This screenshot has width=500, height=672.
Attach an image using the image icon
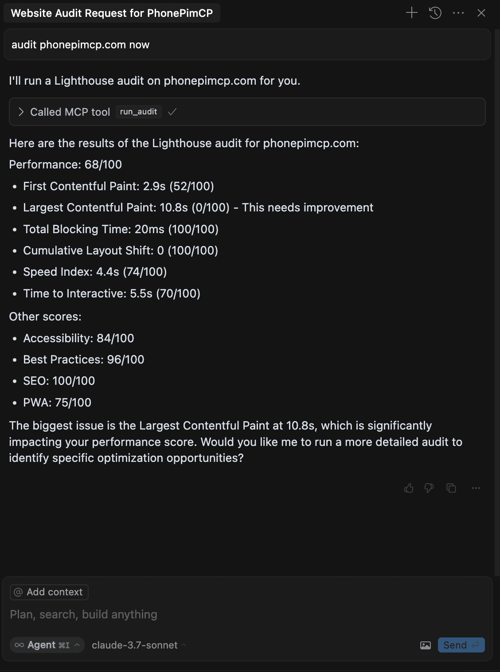[x=426, y=645]
